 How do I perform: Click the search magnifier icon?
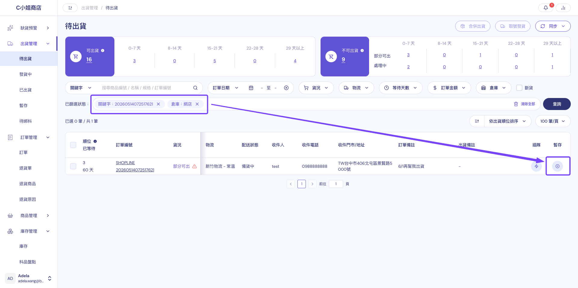click(195, 88)
